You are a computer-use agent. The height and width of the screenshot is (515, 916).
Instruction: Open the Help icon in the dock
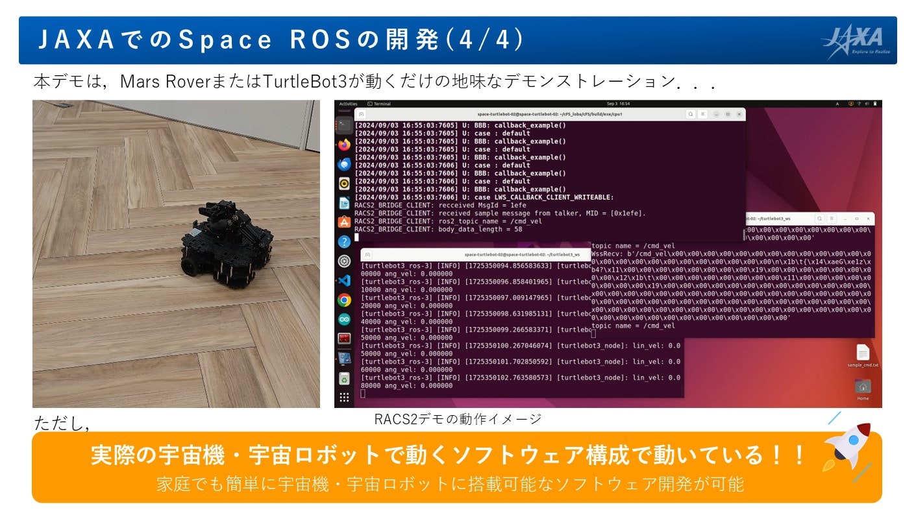pos(344,241)
